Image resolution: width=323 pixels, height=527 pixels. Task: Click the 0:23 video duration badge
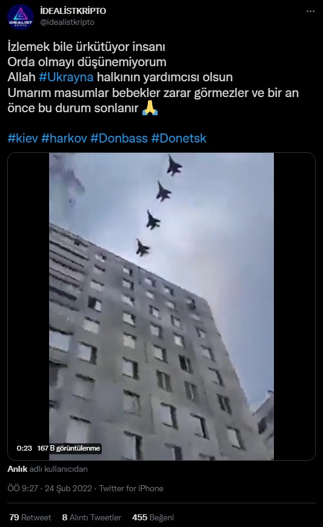pyautogui.click(x=24, y=448)
